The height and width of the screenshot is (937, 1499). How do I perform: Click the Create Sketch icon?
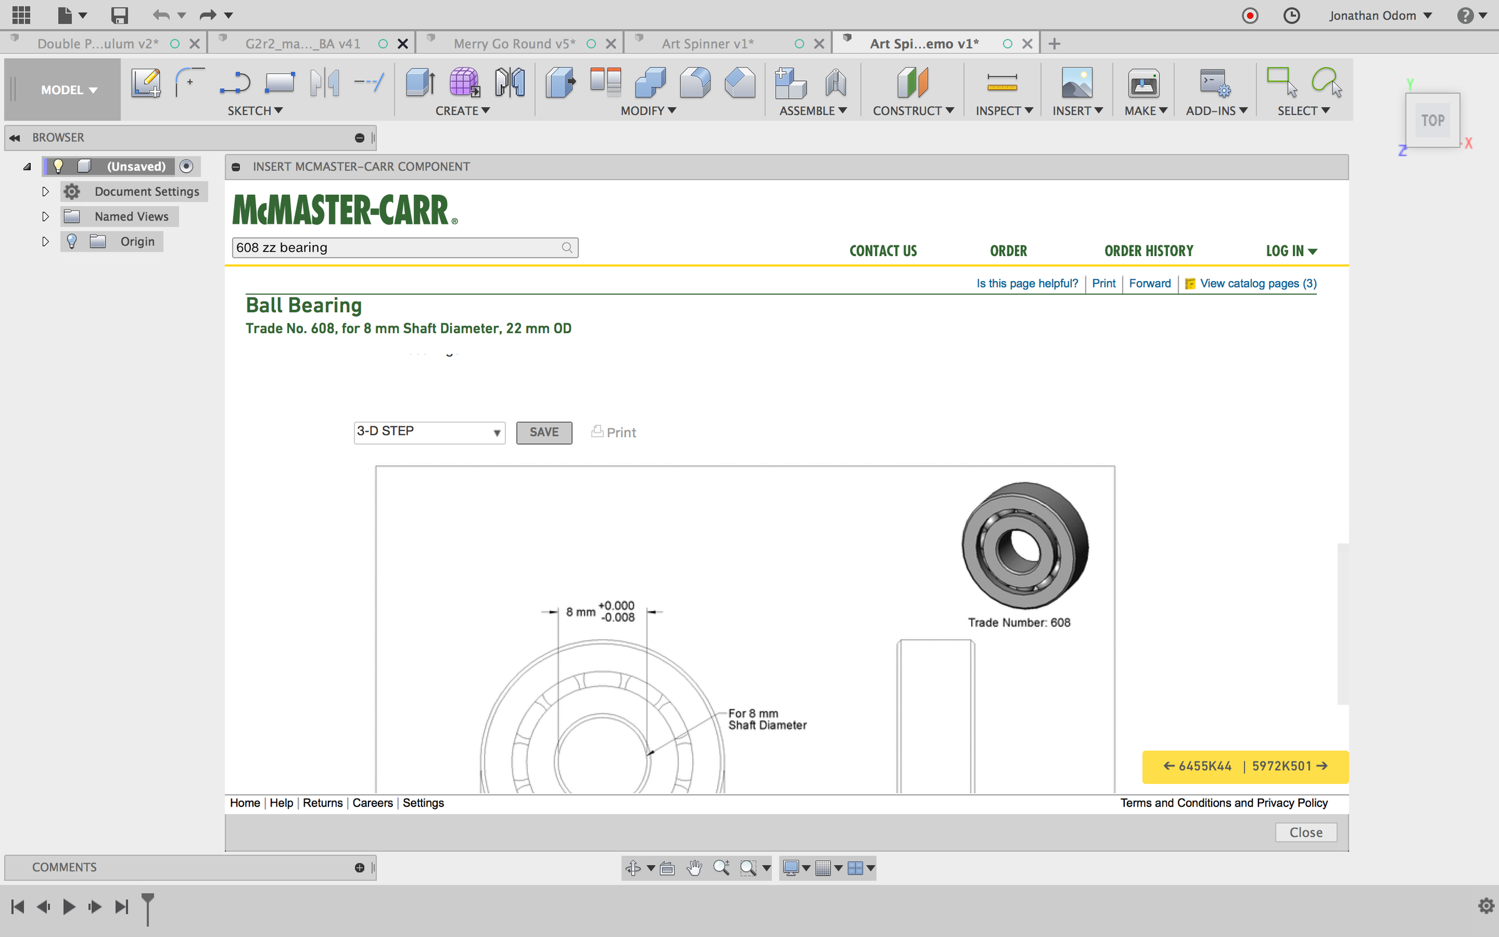tap(146, 83)
